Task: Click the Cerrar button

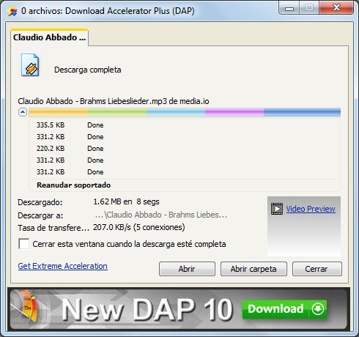Action: click(x=317, y=269)
